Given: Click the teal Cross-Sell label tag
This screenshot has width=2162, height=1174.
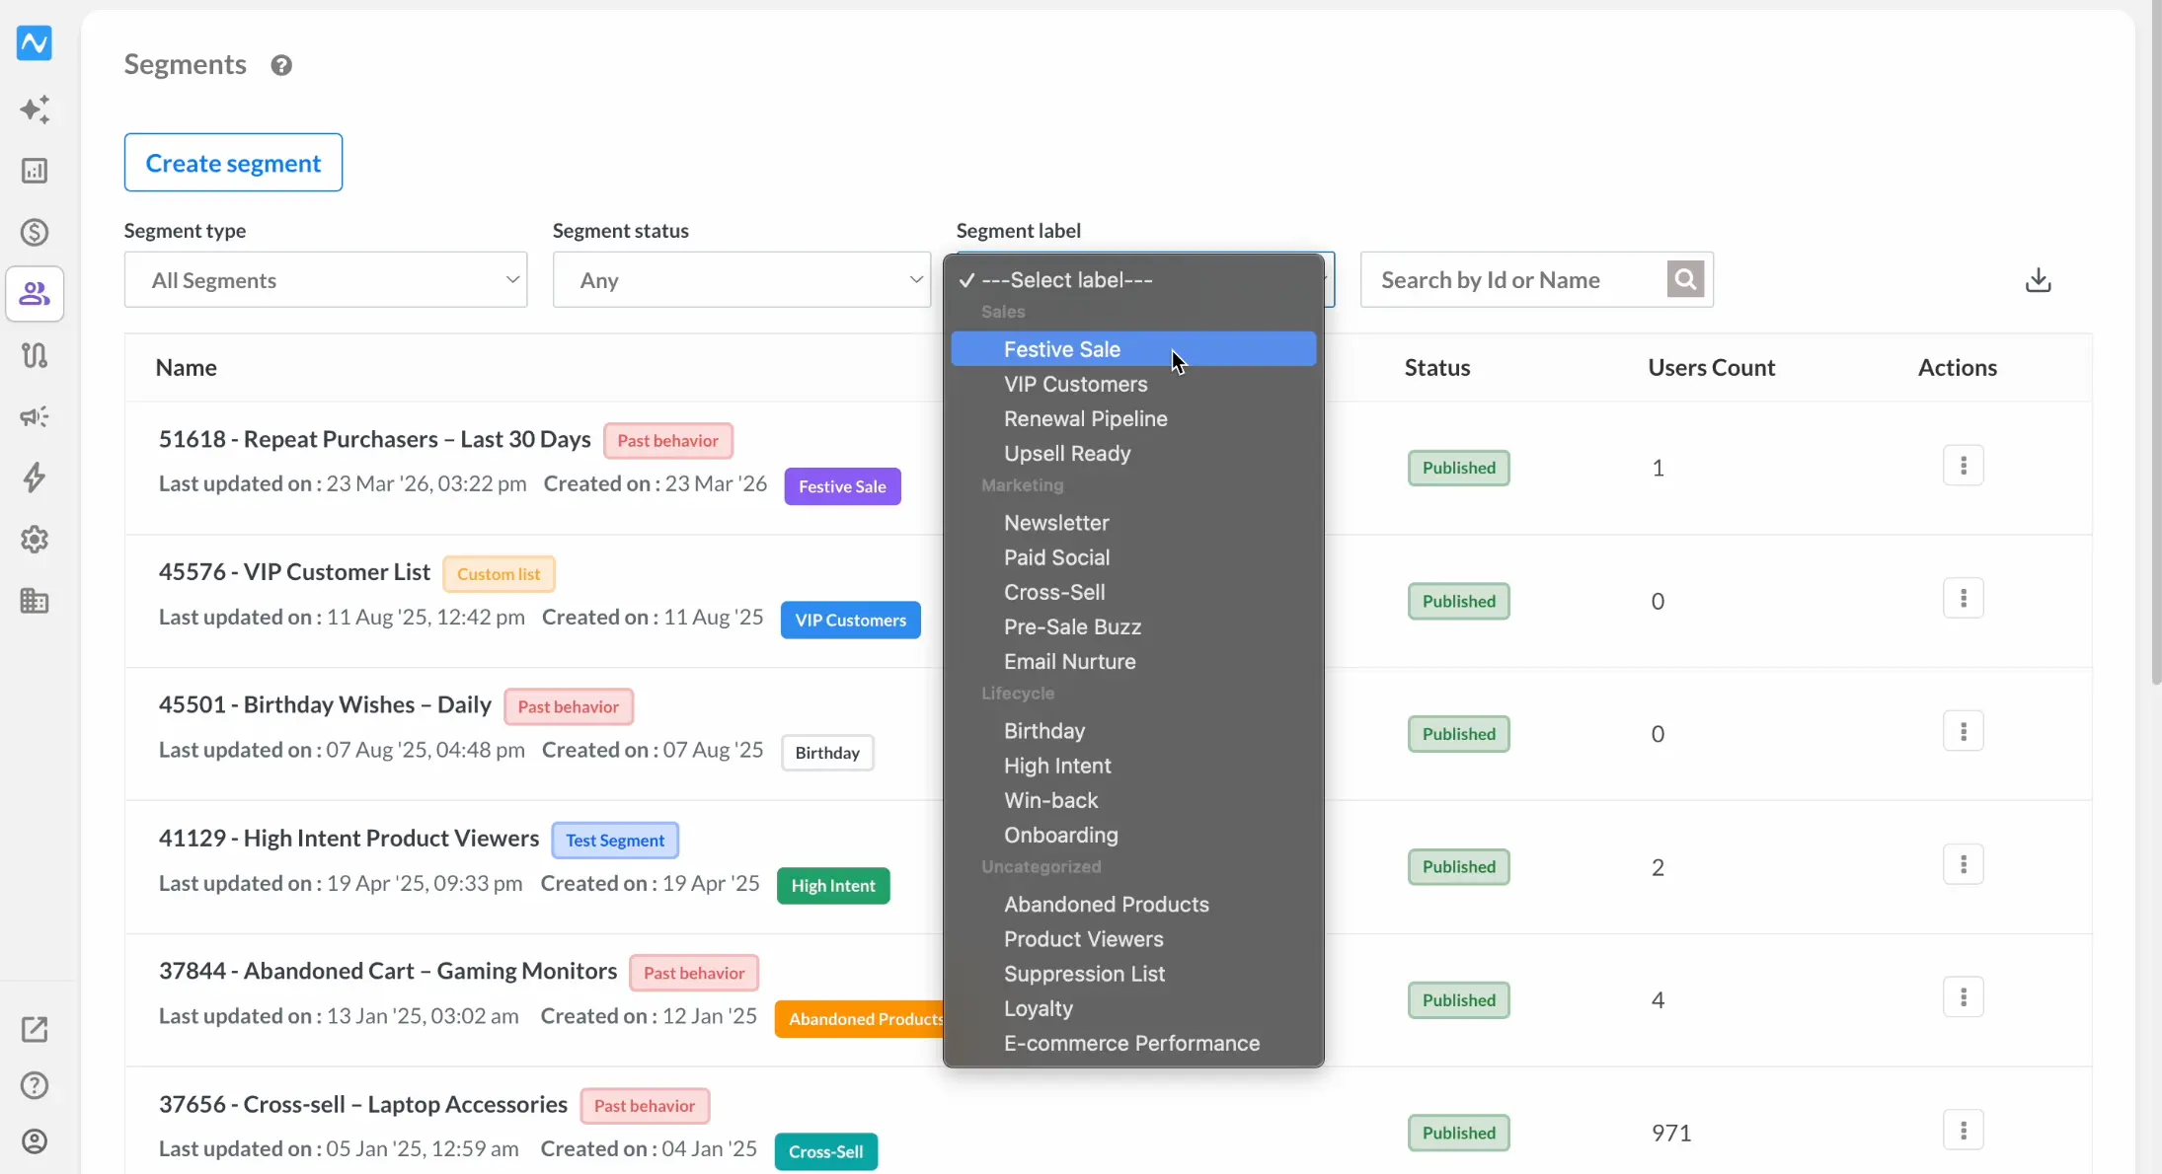Looking at the screenshot, I should pyautogui.click(x=825, y=1151).
